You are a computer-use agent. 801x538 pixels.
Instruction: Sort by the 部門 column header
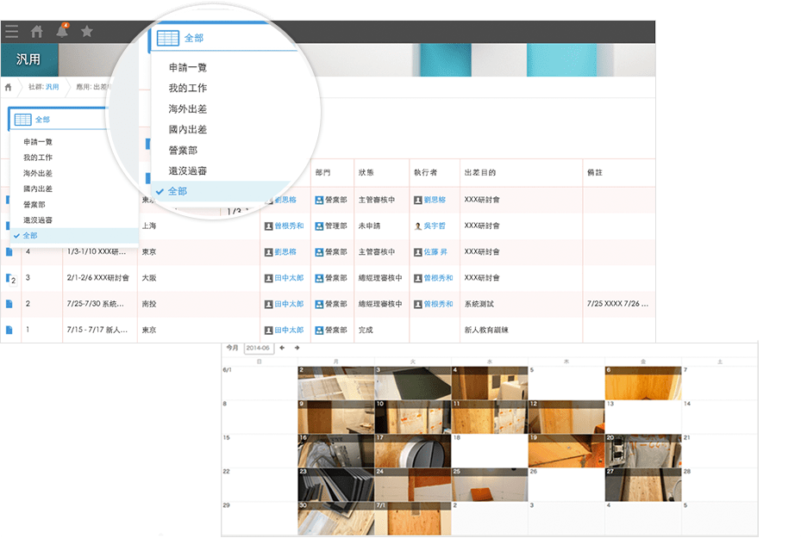(x=322, y=173)
